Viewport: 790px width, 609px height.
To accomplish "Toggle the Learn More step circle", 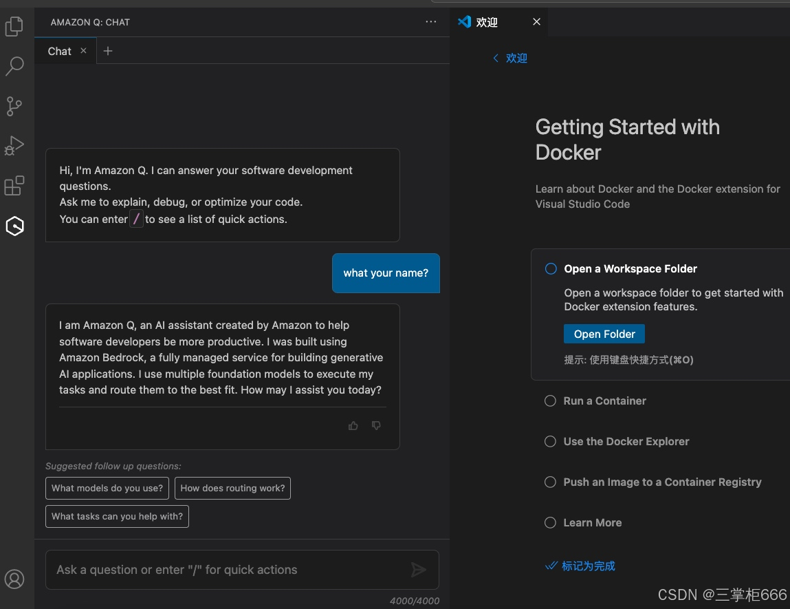I will [550, 523].
